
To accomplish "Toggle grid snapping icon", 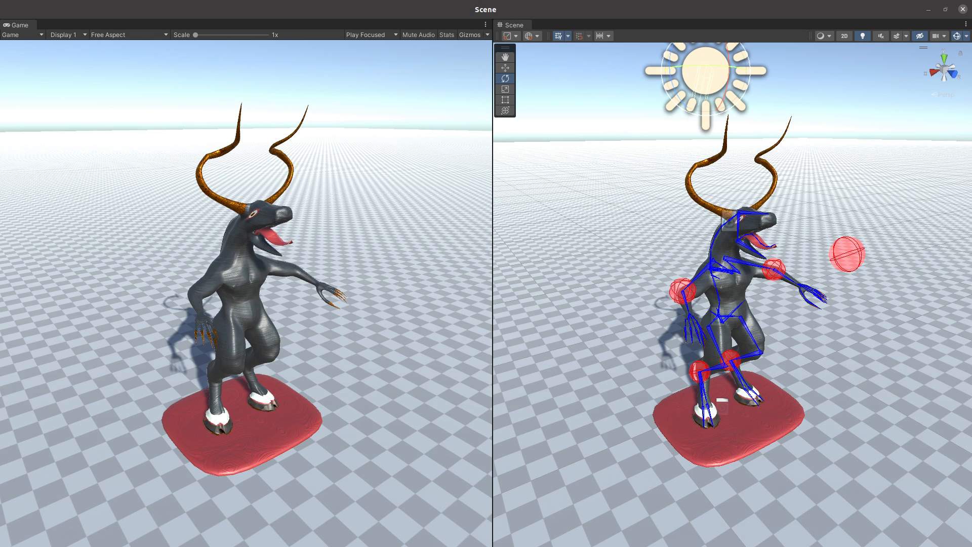I will [x=579, y=36].
